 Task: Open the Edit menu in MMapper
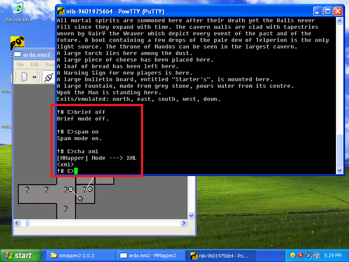click(x=34, y=65)
